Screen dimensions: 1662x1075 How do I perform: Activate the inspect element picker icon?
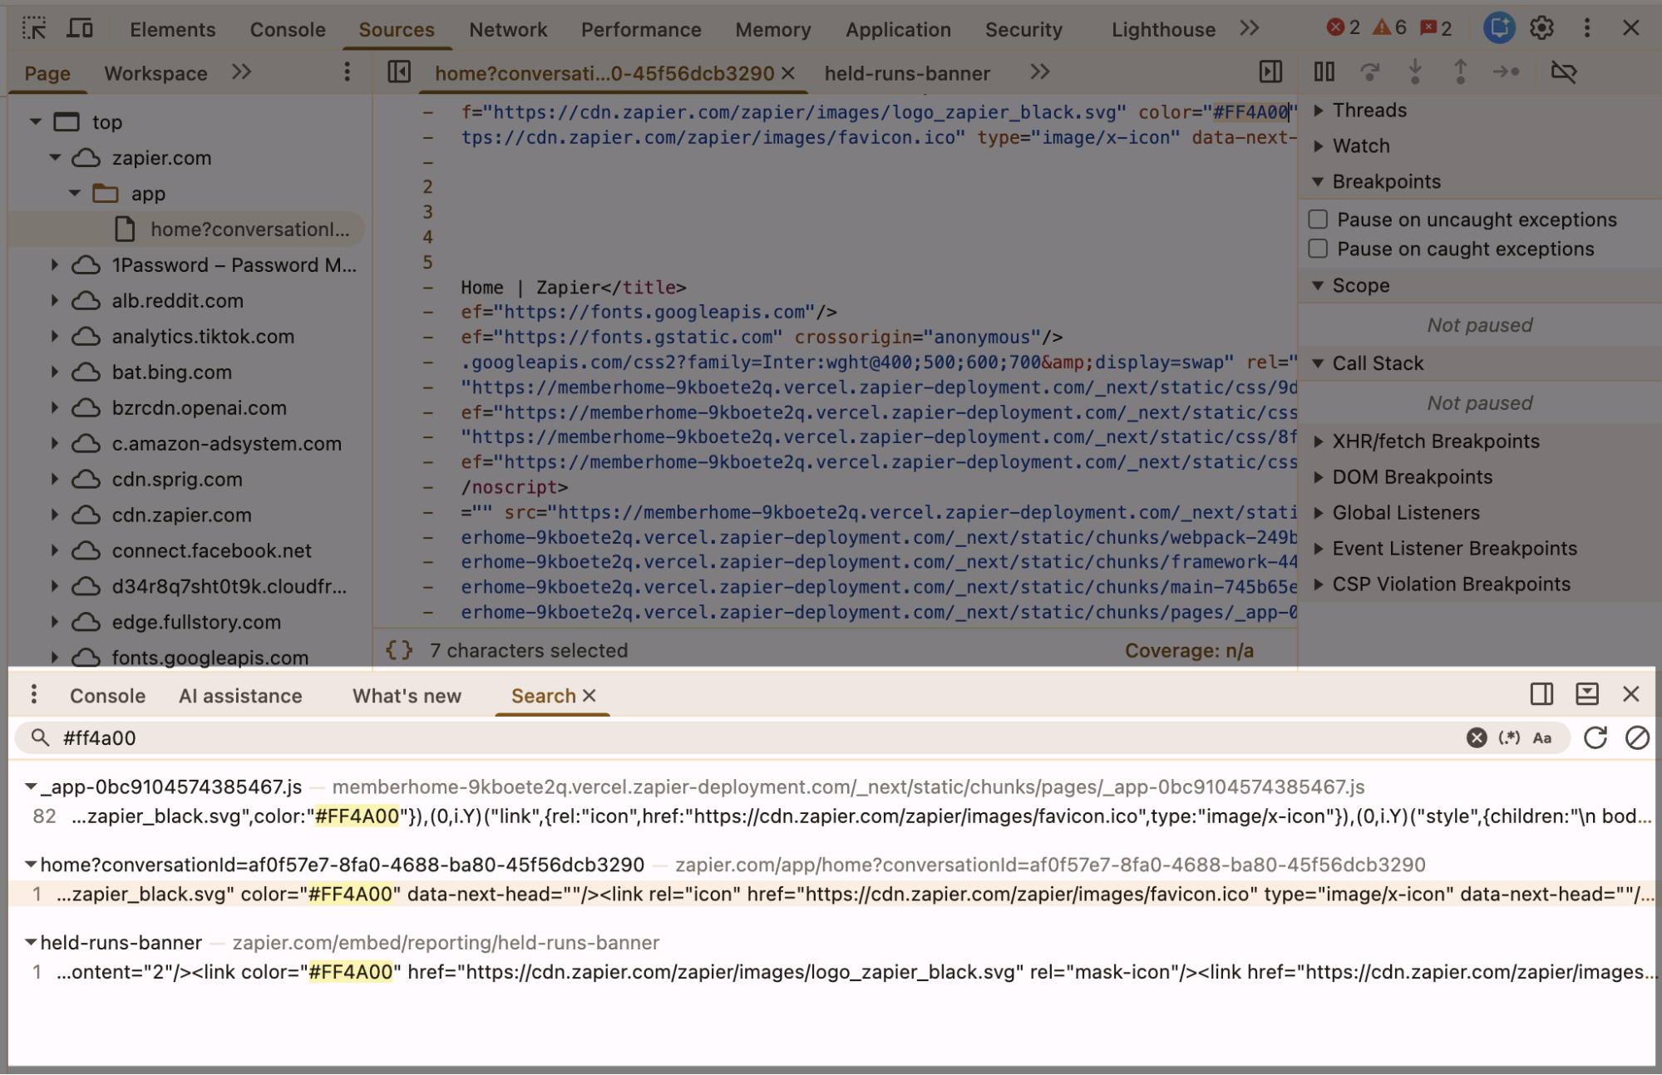tap(34, 28)
